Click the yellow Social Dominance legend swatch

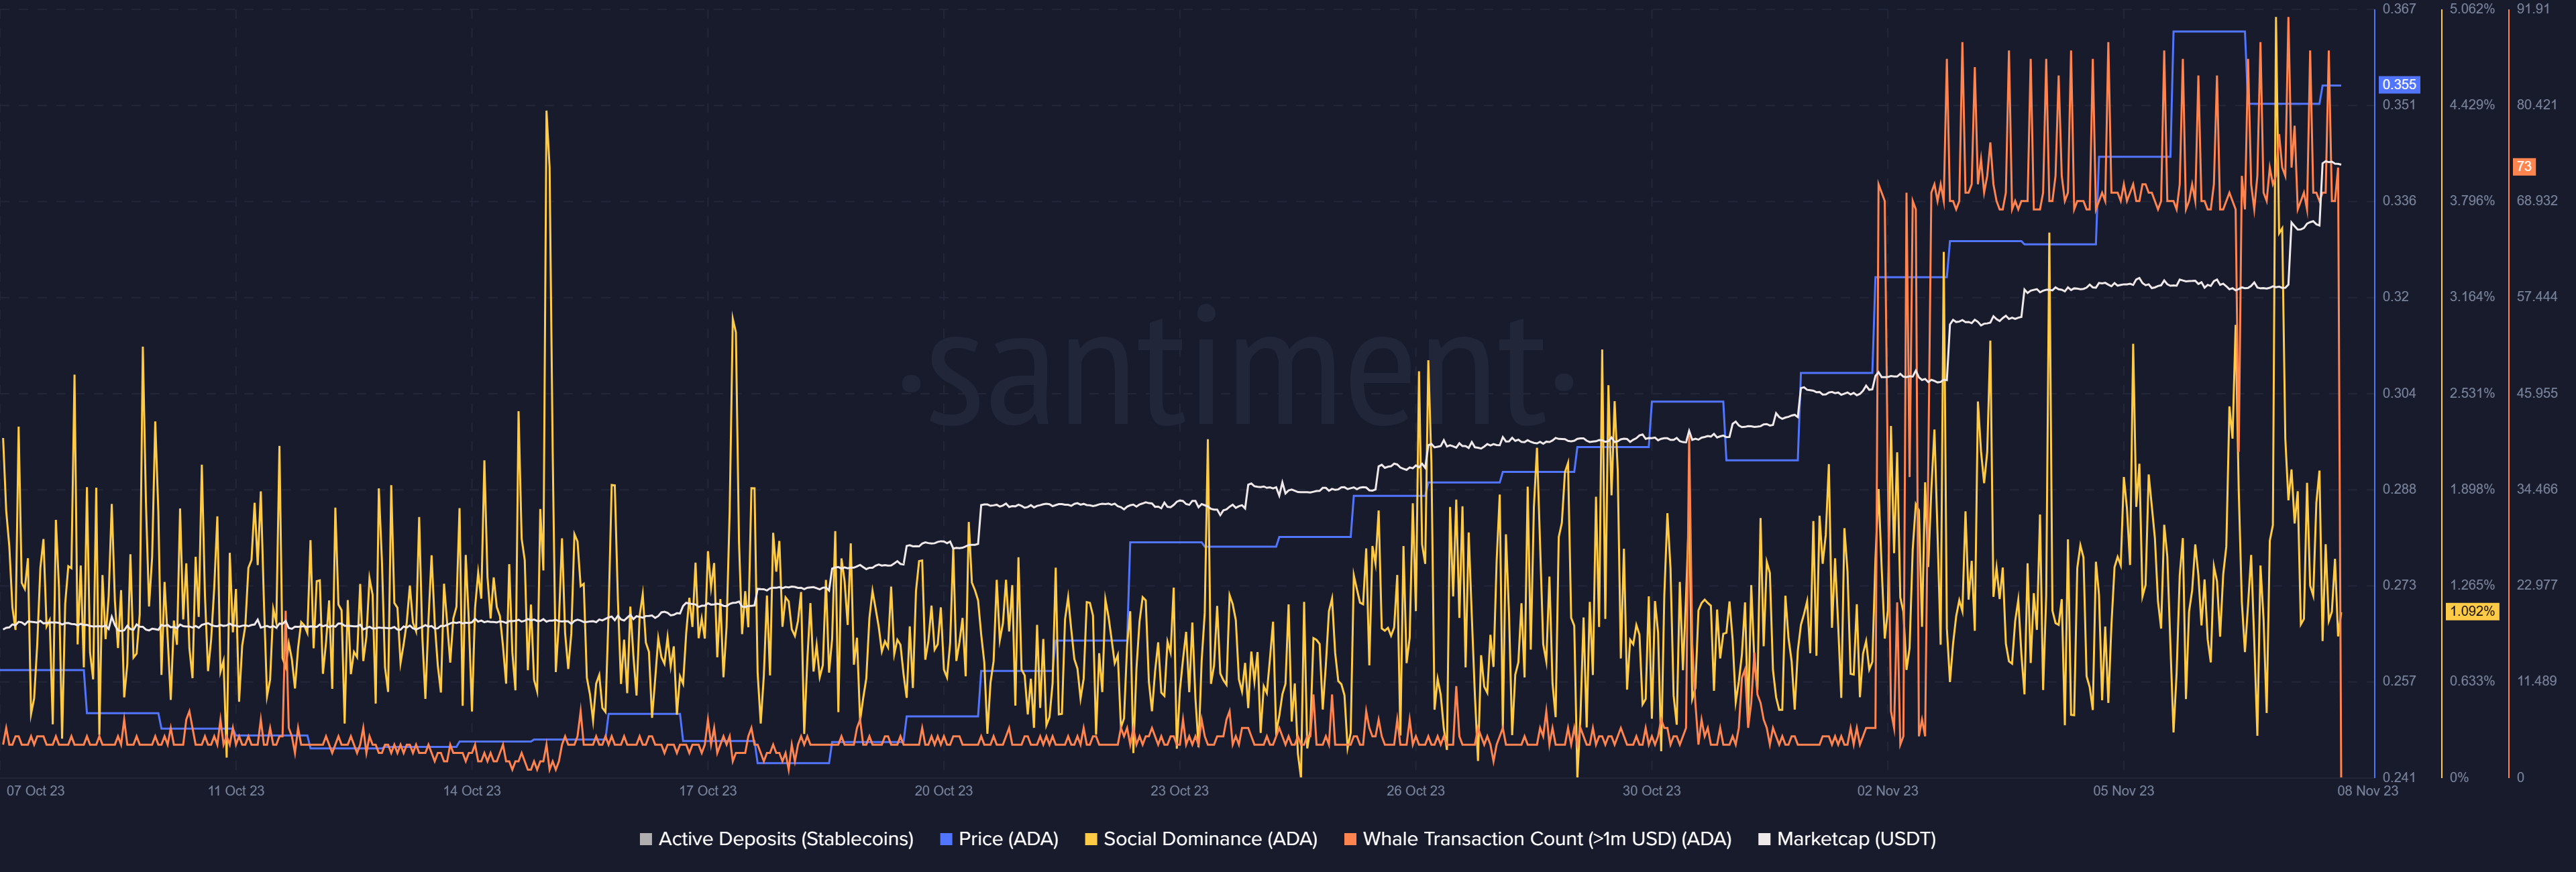1091,839
